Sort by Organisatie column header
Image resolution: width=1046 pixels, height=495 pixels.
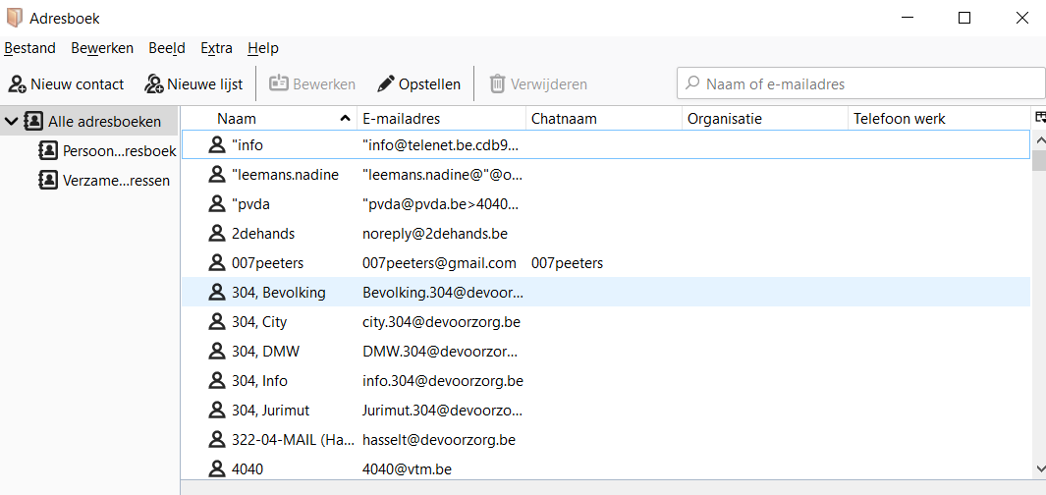764,119
